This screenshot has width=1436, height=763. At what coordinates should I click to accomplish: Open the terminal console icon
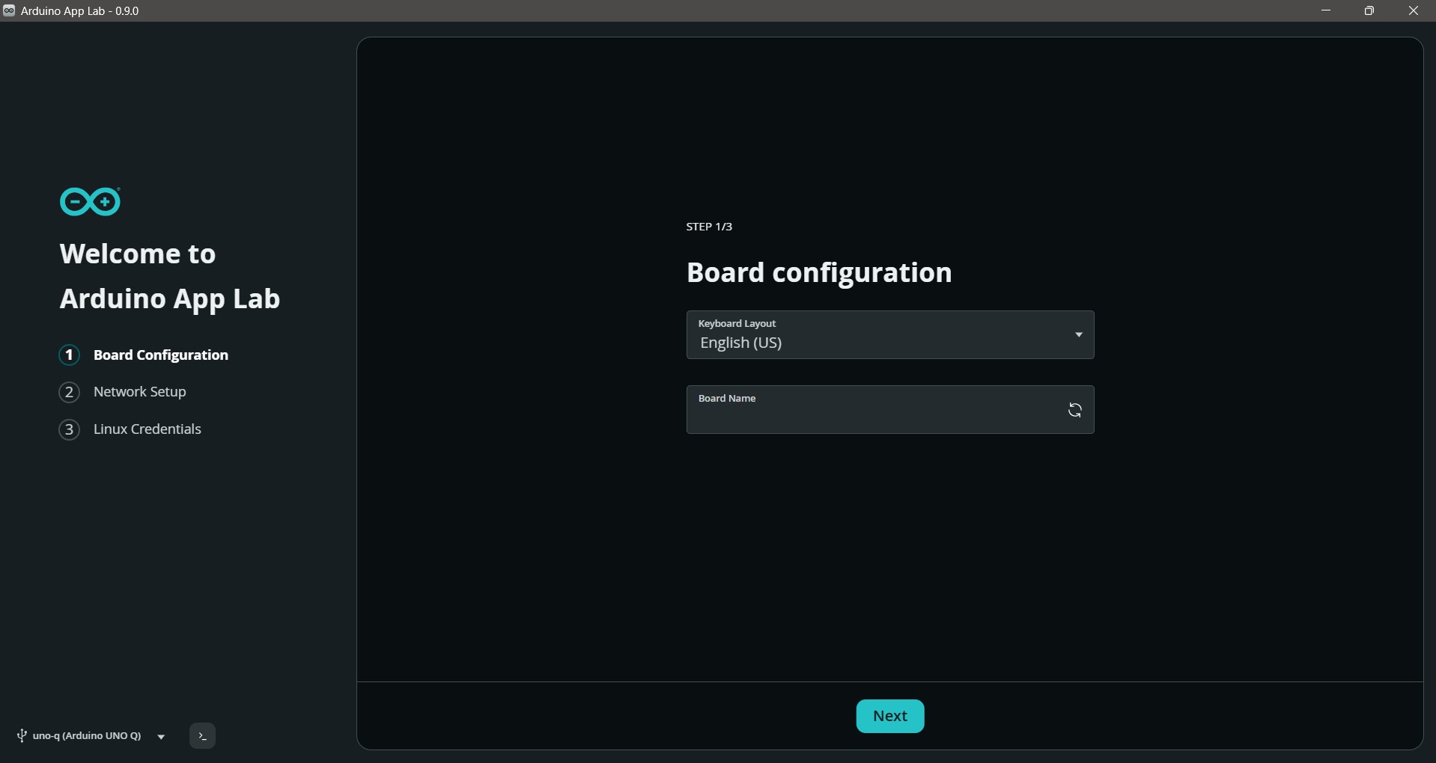click(x=202, y=736)
